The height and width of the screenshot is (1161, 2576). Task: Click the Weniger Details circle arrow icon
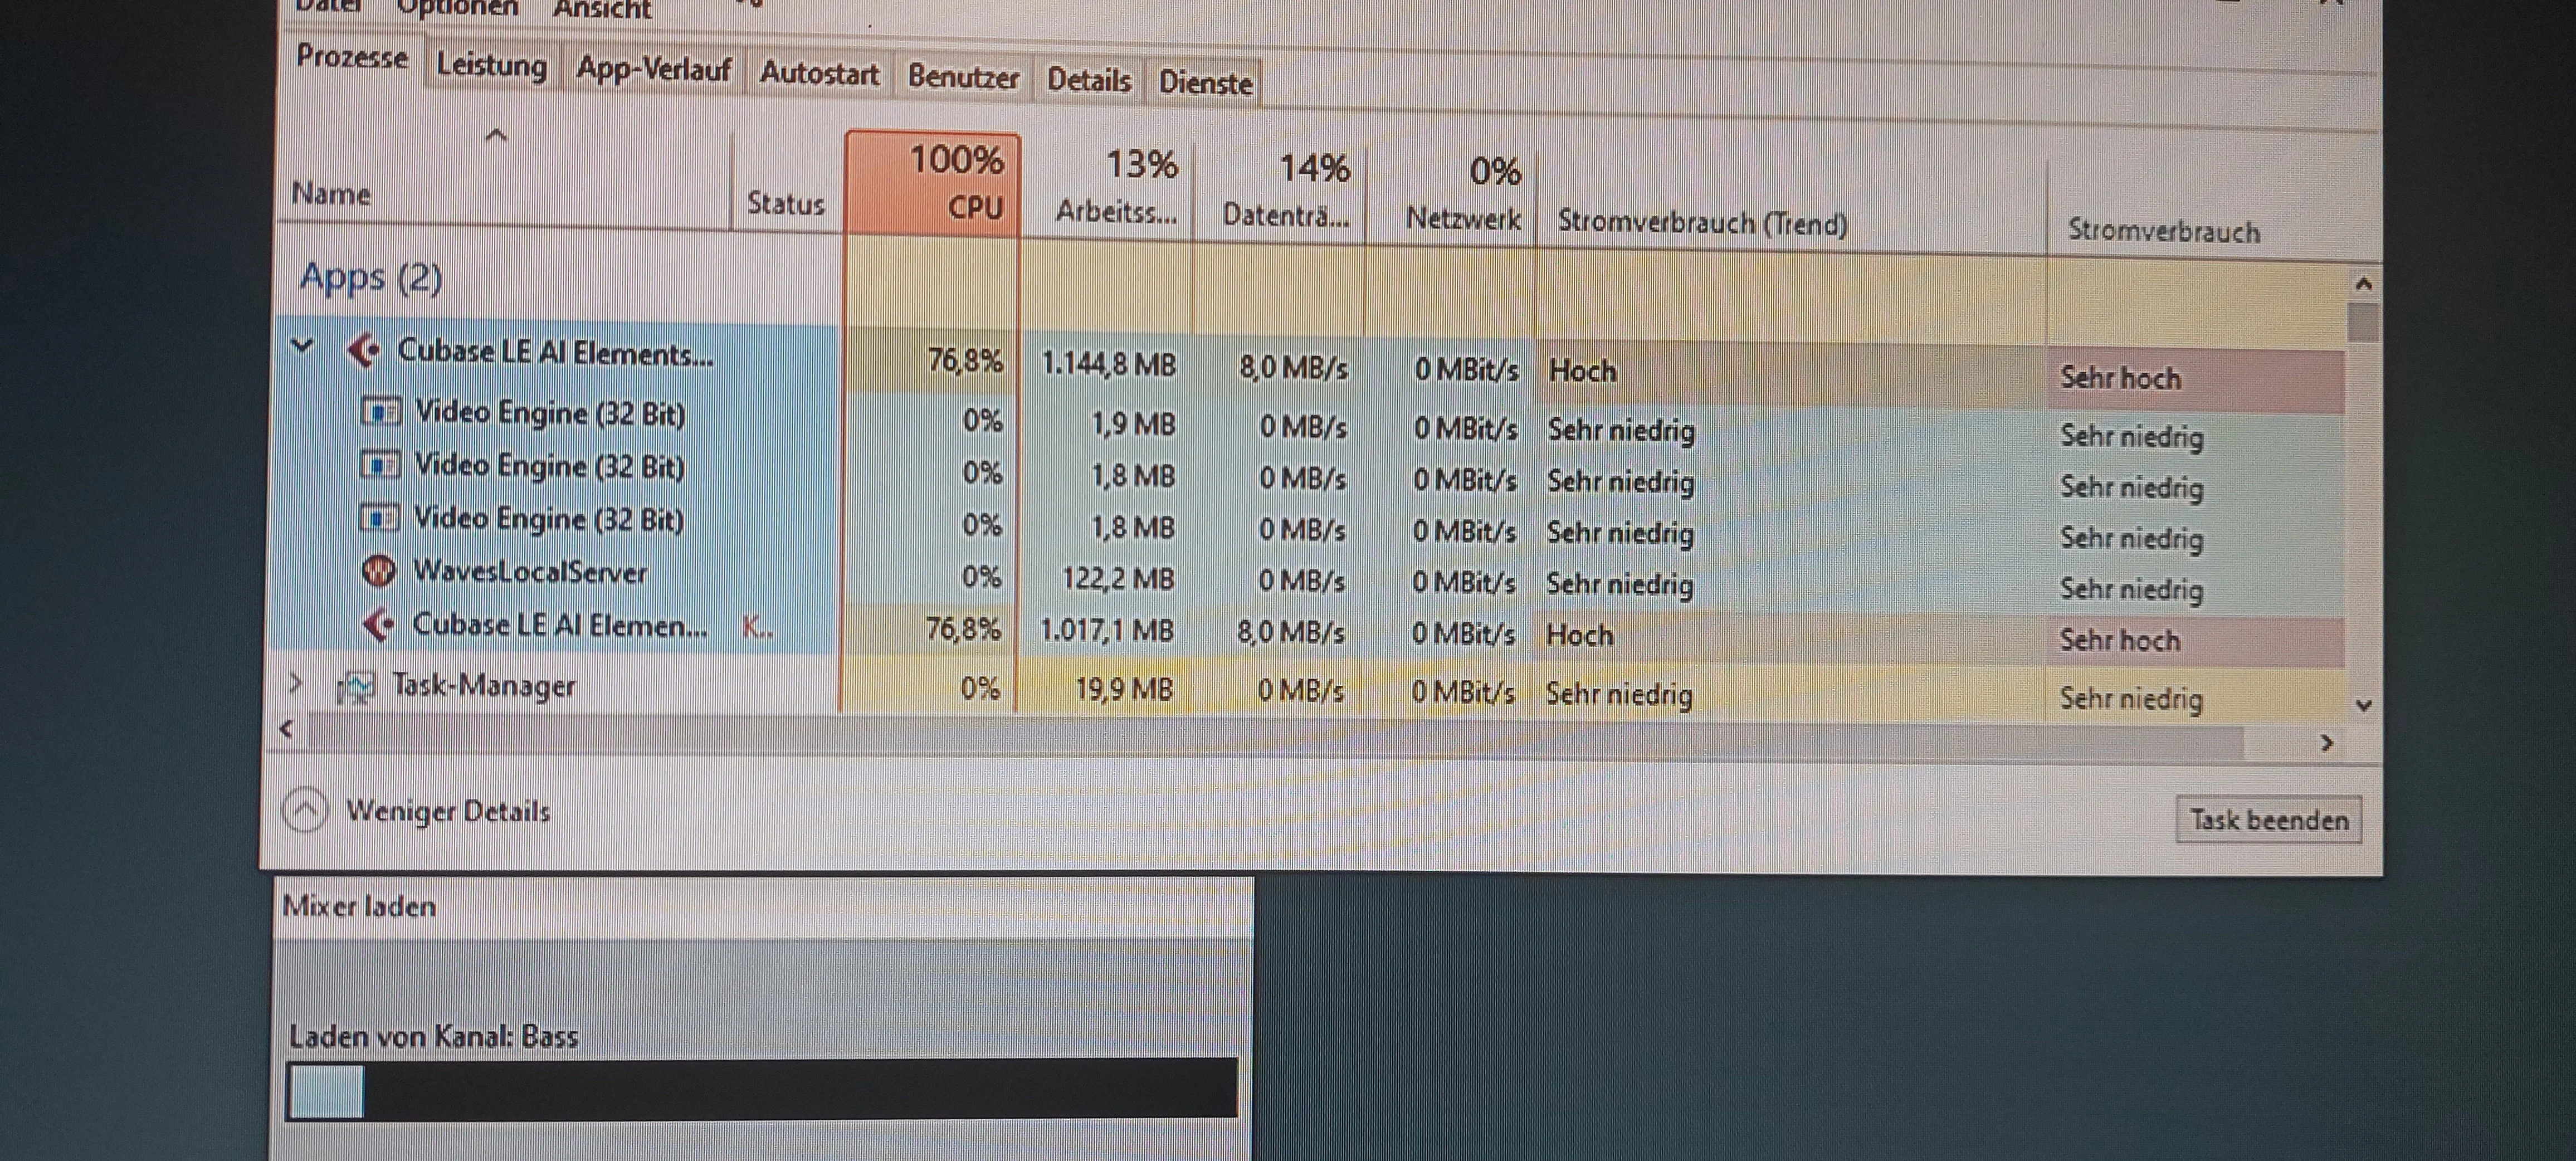(x=305, y=810)
